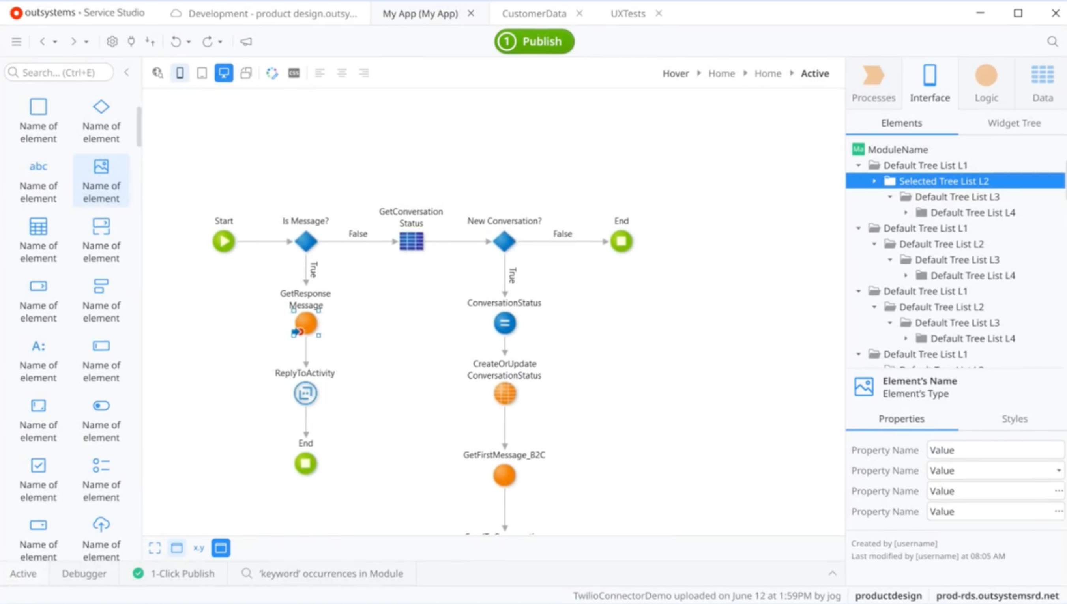Open the undo history dropdown
Screen dimensions: 1067x604
[x=189, y=41]
